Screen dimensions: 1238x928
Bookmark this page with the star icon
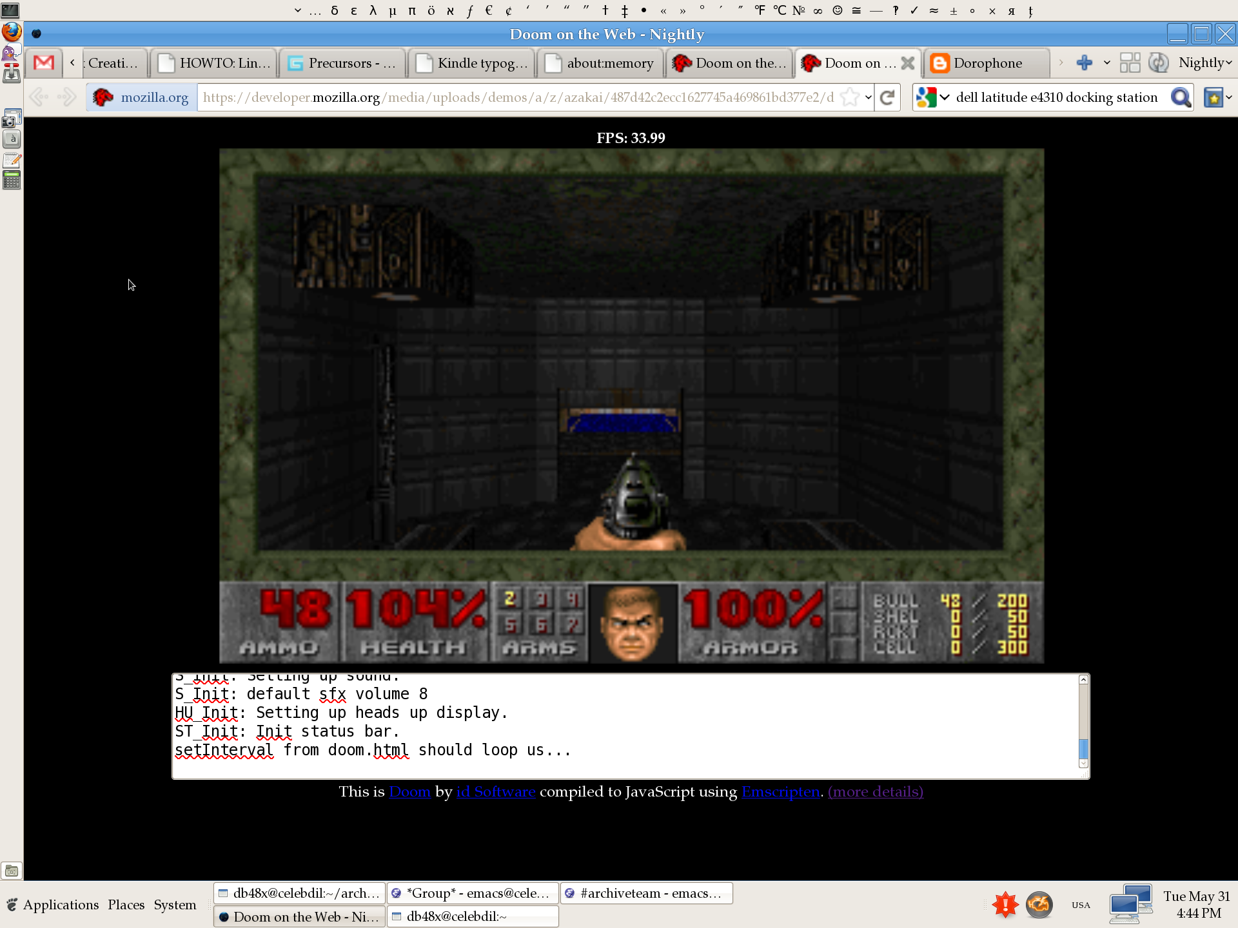[850, 97]
